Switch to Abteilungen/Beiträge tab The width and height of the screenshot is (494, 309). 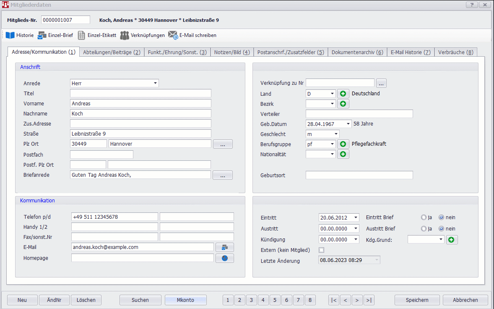click(x=112, y=52)
